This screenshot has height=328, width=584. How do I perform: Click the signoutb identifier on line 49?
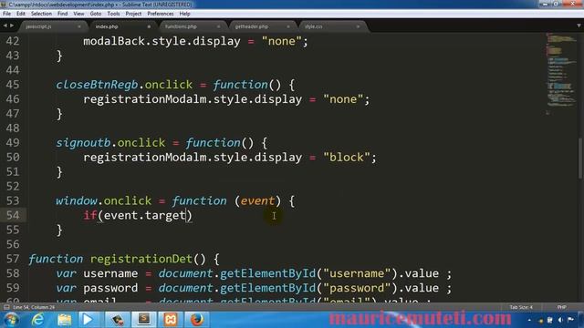[83, 143]
